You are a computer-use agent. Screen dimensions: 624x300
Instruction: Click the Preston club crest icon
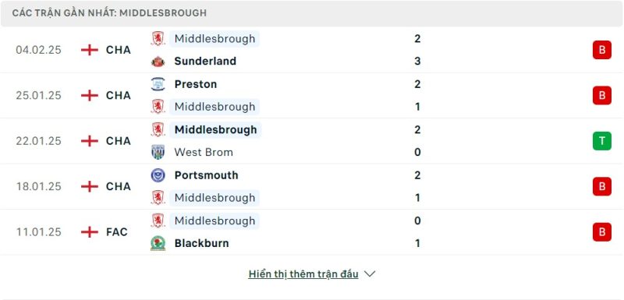pyautogui.click(x=158, y=84)
